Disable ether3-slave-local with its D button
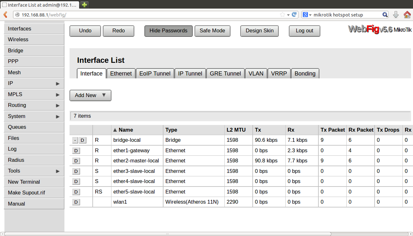413x236 pixels. point(76,171)
